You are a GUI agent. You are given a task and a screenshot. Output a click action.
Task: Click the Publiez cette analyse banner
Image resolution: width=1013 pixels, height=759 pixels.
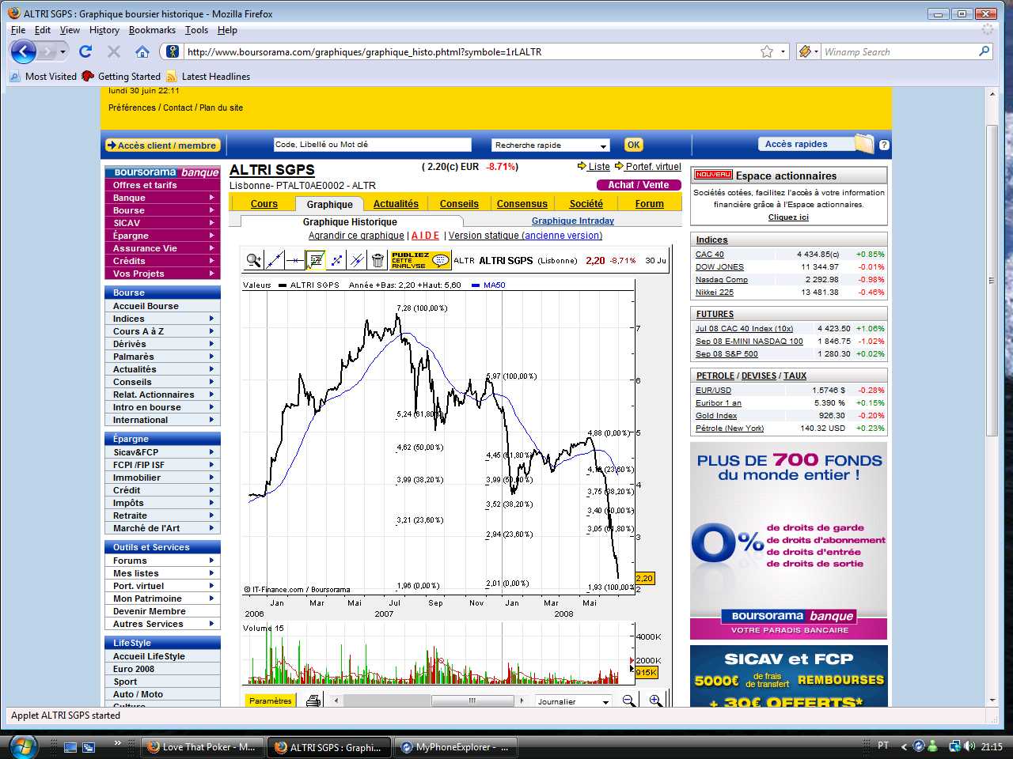[x=420, y=260]
